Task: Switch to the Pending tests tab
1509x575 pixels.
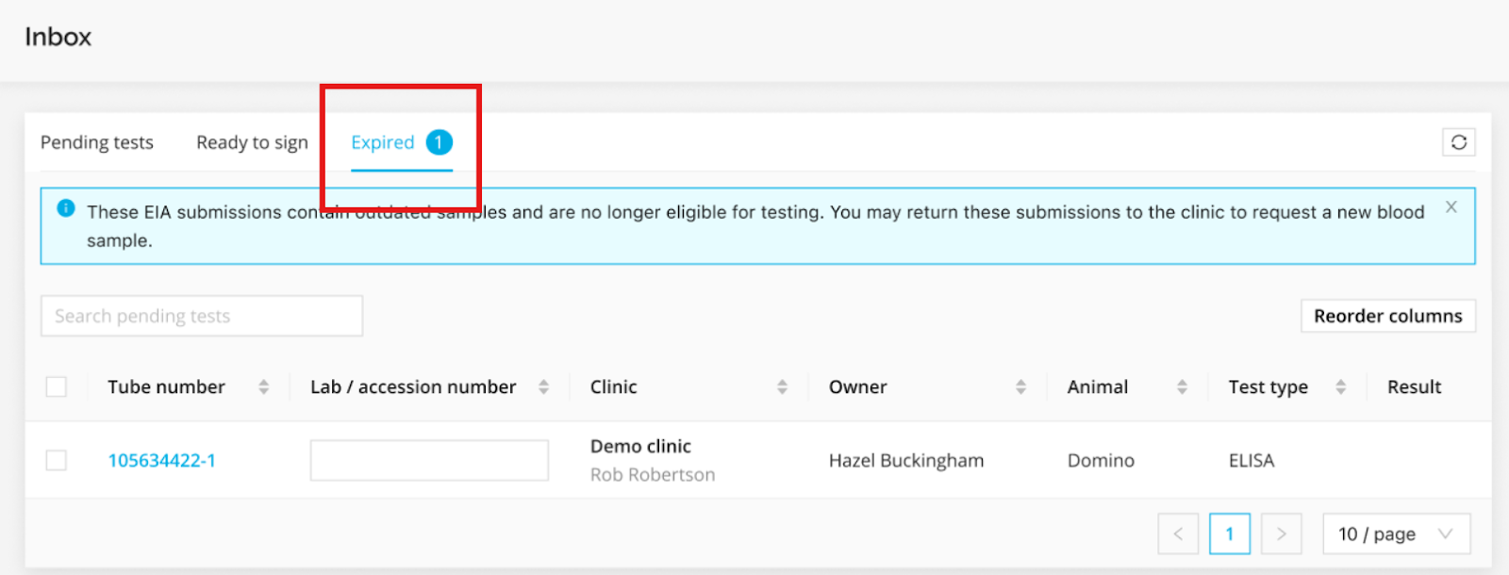Action: click(96, 142)
